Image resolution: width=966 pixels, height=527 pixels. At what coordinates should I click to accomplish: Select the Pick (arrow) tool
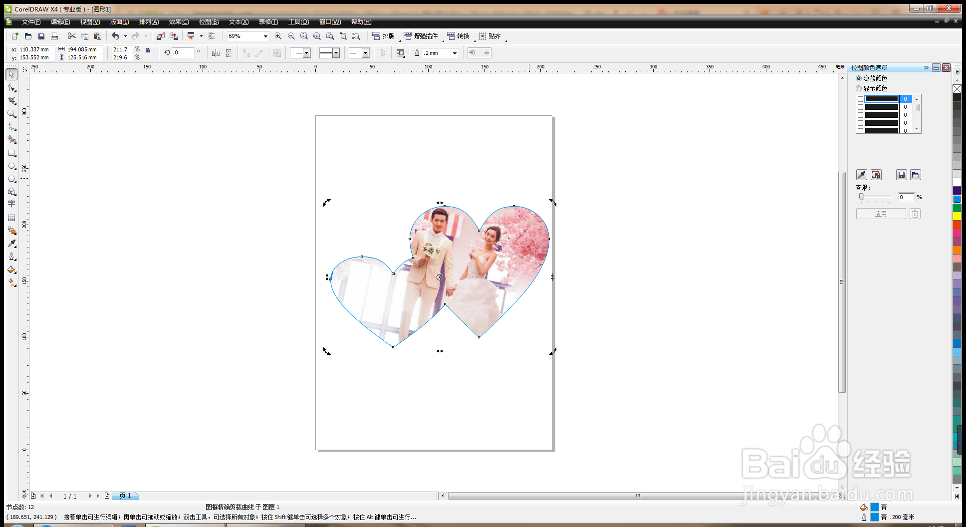click(11, 74)
